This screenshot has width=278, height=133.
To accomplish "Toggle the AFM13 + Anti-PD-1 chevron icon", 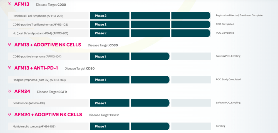I will tap(9, 68).
